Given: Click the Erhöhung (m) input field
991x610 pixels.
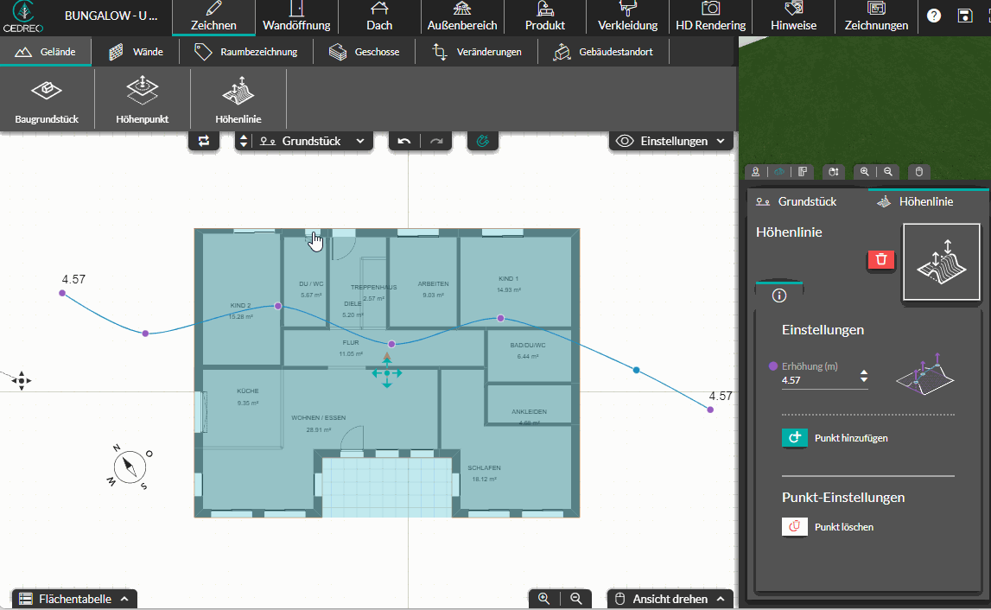Looking at the screenshot, I should [819, 380].
